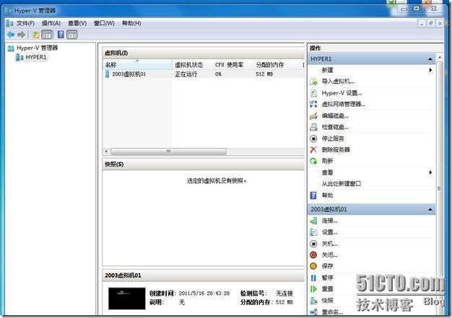Select Hyper-V 管理器 root tree node
This screenshot has width=452, height=318.
(x=38, y=48)
